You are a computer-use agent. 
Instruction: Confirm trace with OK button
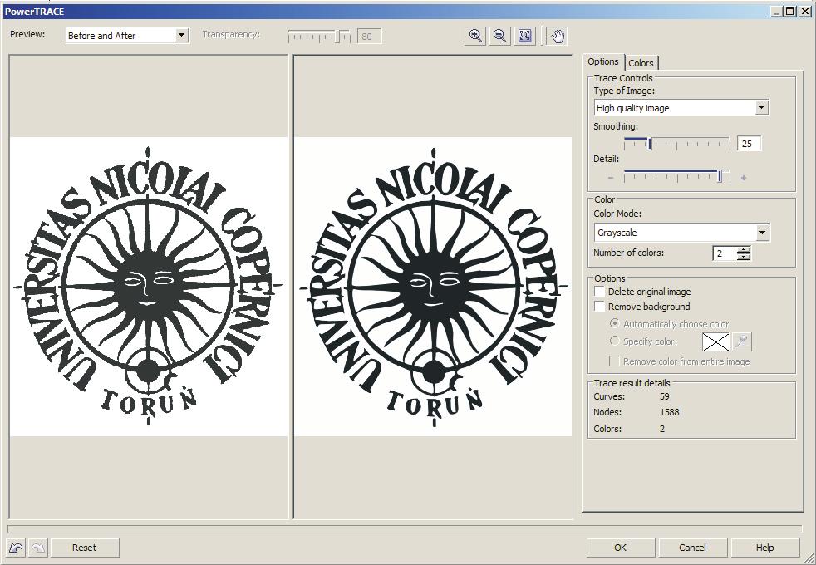click(621, 548)
